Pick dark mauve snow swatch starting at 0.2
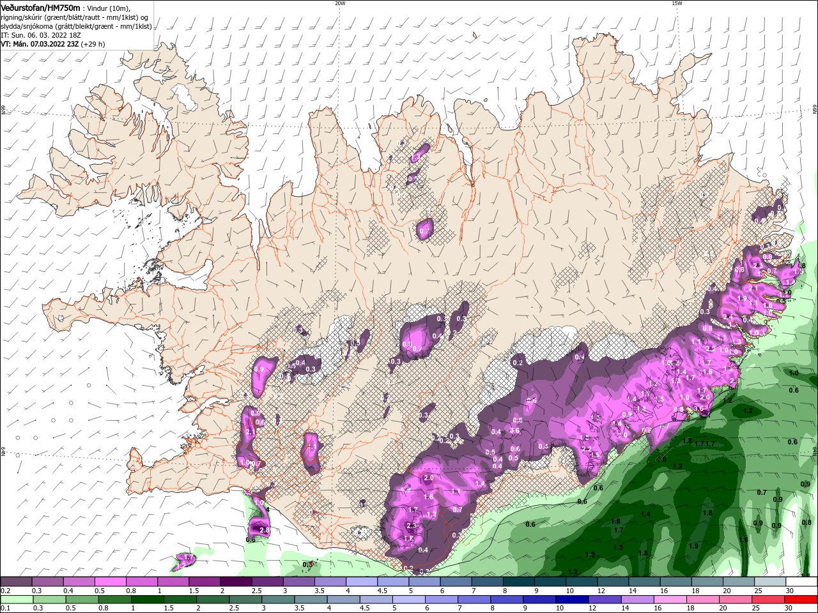 pyautogui.click(x=16, y=582)
